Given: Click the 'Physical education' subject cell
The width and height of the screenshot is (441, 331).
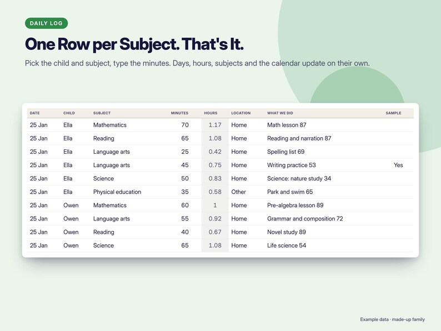Looking at the screenshot, I should click(117, 192).
